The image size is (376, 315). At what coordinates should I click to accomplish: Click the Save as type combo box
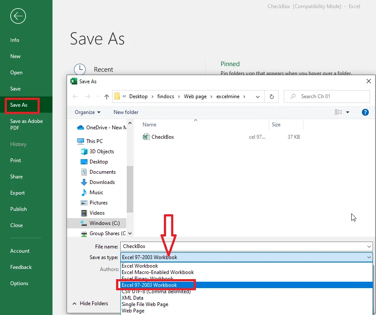coord(247,257)
